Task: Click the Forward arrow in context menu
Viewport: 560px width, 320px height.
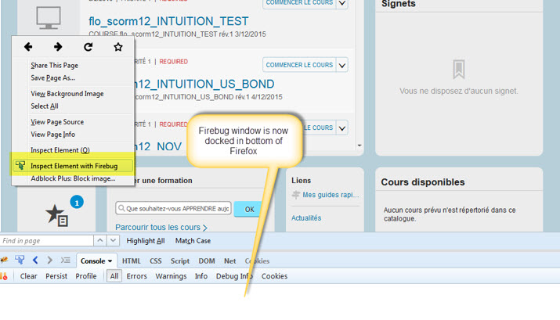Action: (x=58, y=47)
